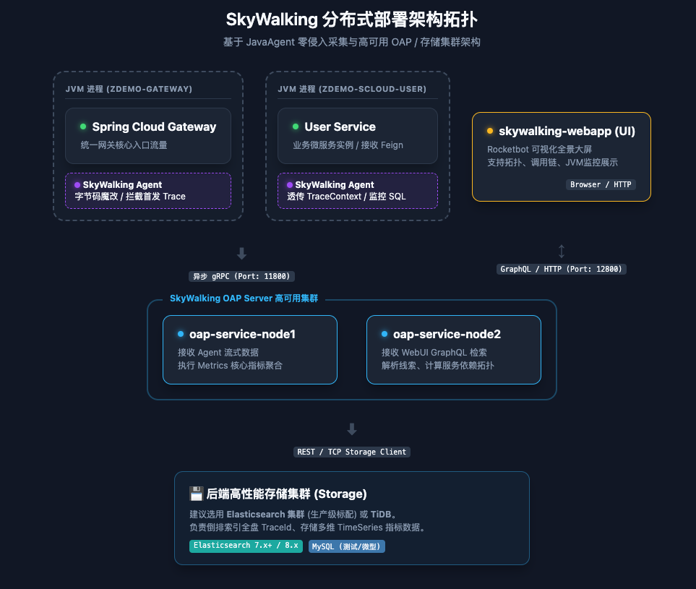Click the green dot beside Spring Cloud Gateway
Viewport: 696px width, 589px height.
(83, 126)
